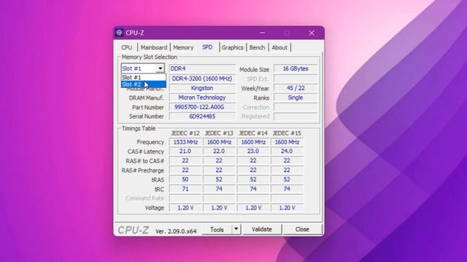Click the JEDEC #15 column header
The height and width of the screenshot is (262, 467).
[x=287, y=133]
